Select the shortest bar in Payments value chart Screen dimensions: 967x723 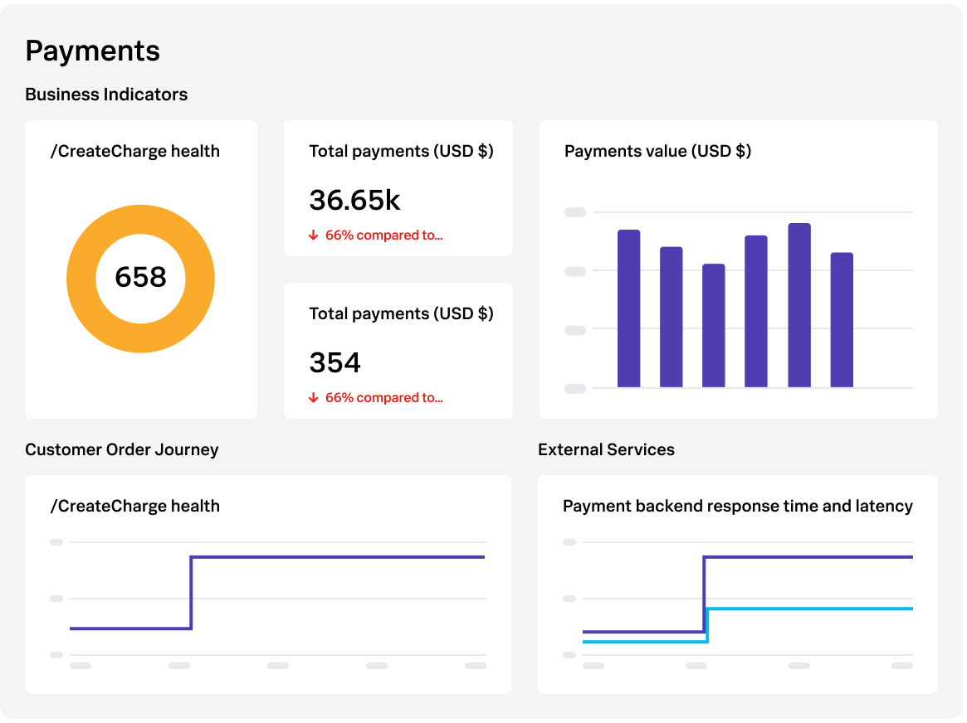pyautogui.click(x=713, y=326)
